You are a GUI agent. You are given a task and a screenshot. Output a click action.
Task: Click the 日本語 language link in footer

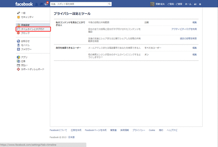[x=71, y=137]
